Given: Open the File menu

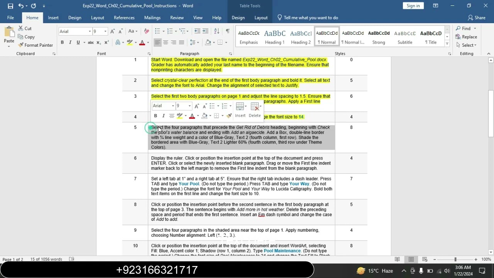Looking at the screenshot, I should pyautogui.click(x=10, y=18).
